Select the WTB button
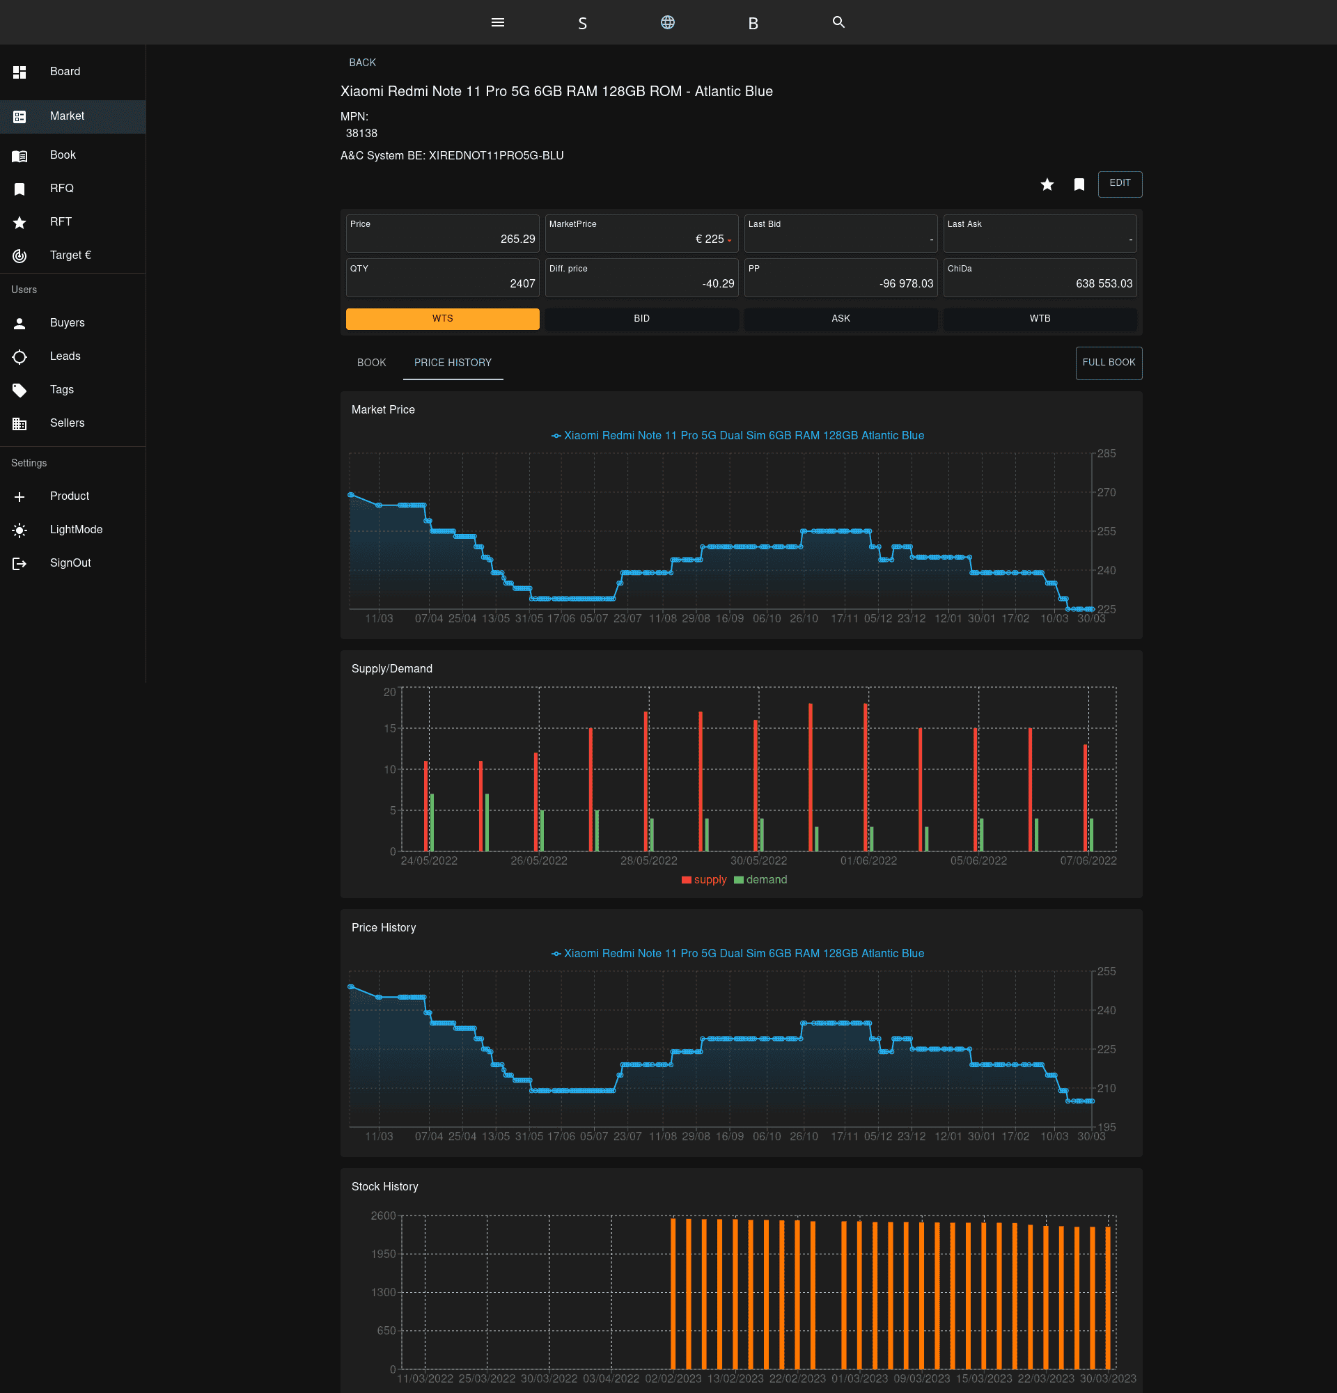Screen dimensions: 1337x1393 [x=1039, y=318]
